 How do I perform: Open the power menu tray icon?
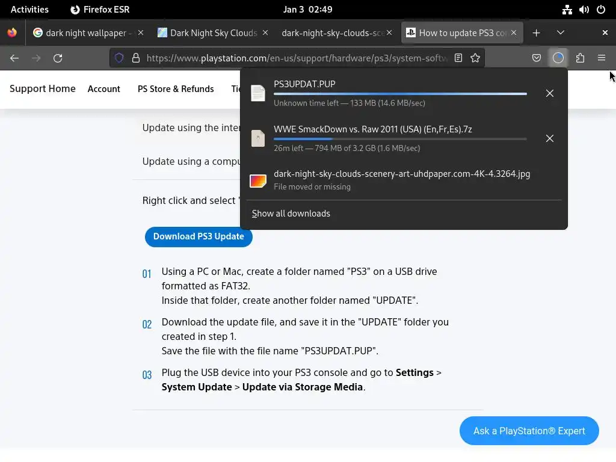pyautogui.click(x=601, y=10)
